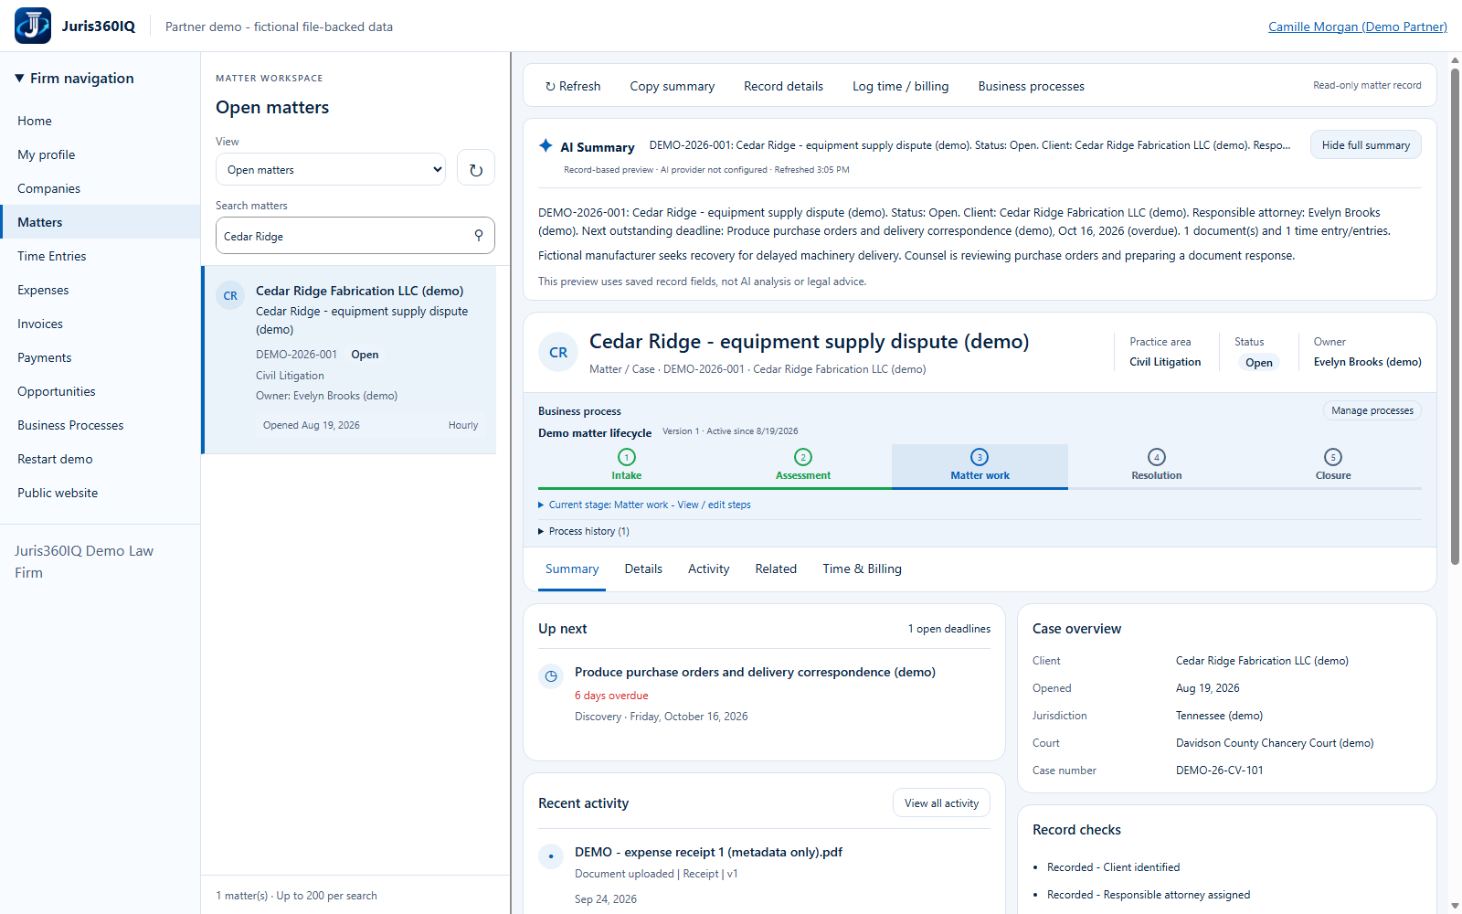1462x914 pixels.
Task: Expand Process history (1)
Action: 584,531
